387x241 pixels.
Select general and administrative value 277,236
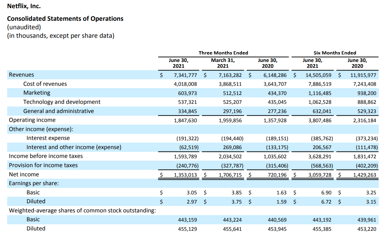[277, 111]
